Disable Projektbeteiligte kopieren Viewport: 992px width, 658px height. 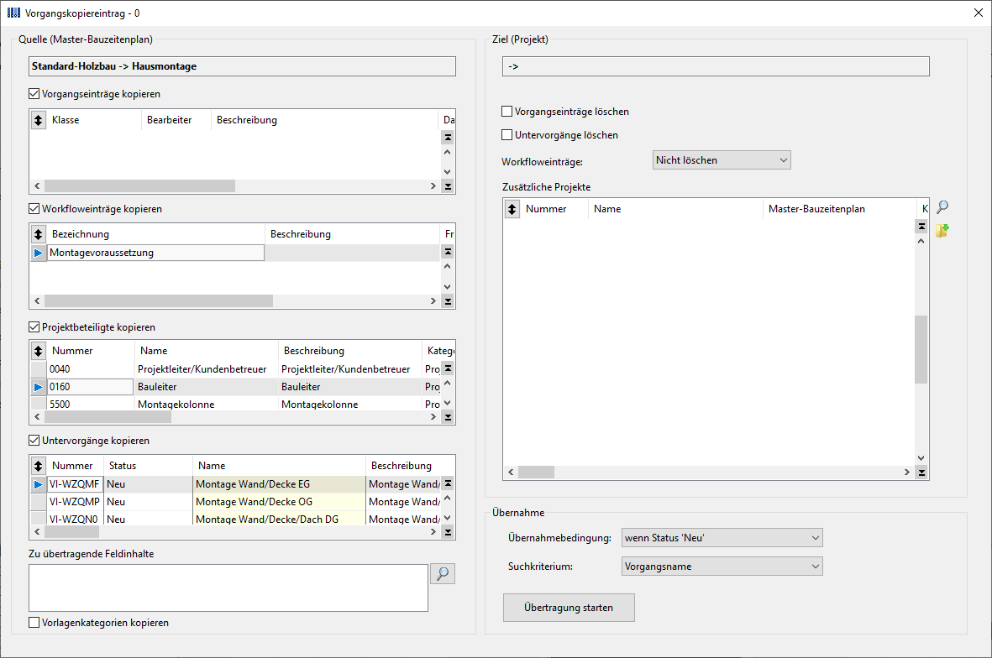(34, 327)
